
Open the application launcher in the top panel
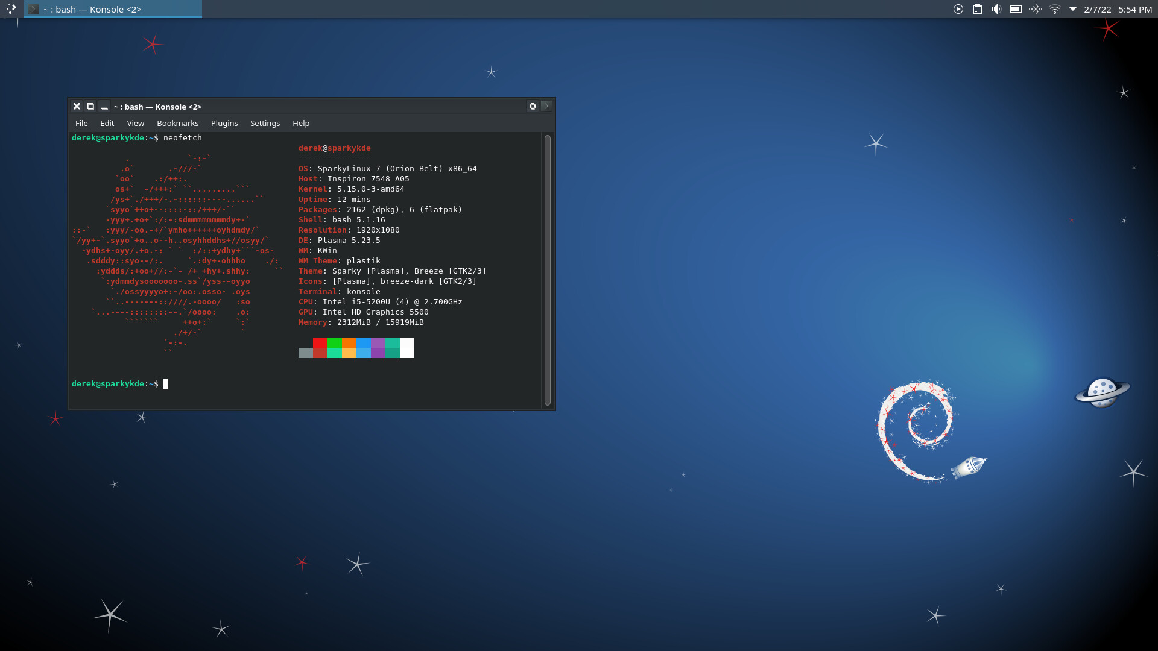11,9
